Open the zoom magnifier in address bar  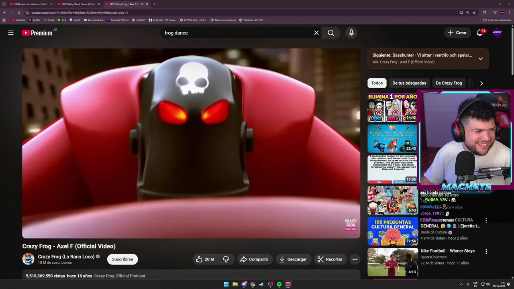click(x=468, y=12)
